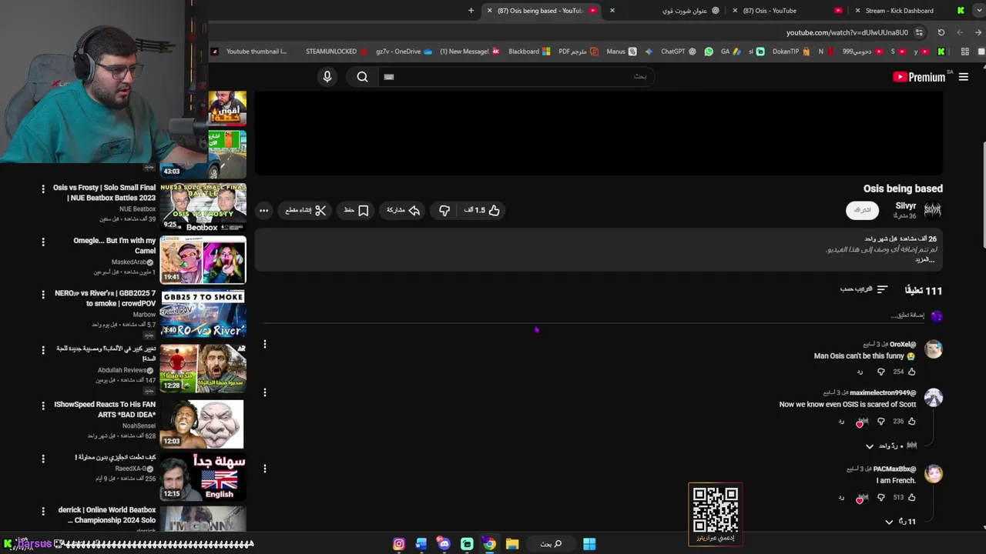Open options menu for maximelectron9949's comment
The height and width of the screenshot is (554, 986).
pyautogui.click(x=265, y=392)
